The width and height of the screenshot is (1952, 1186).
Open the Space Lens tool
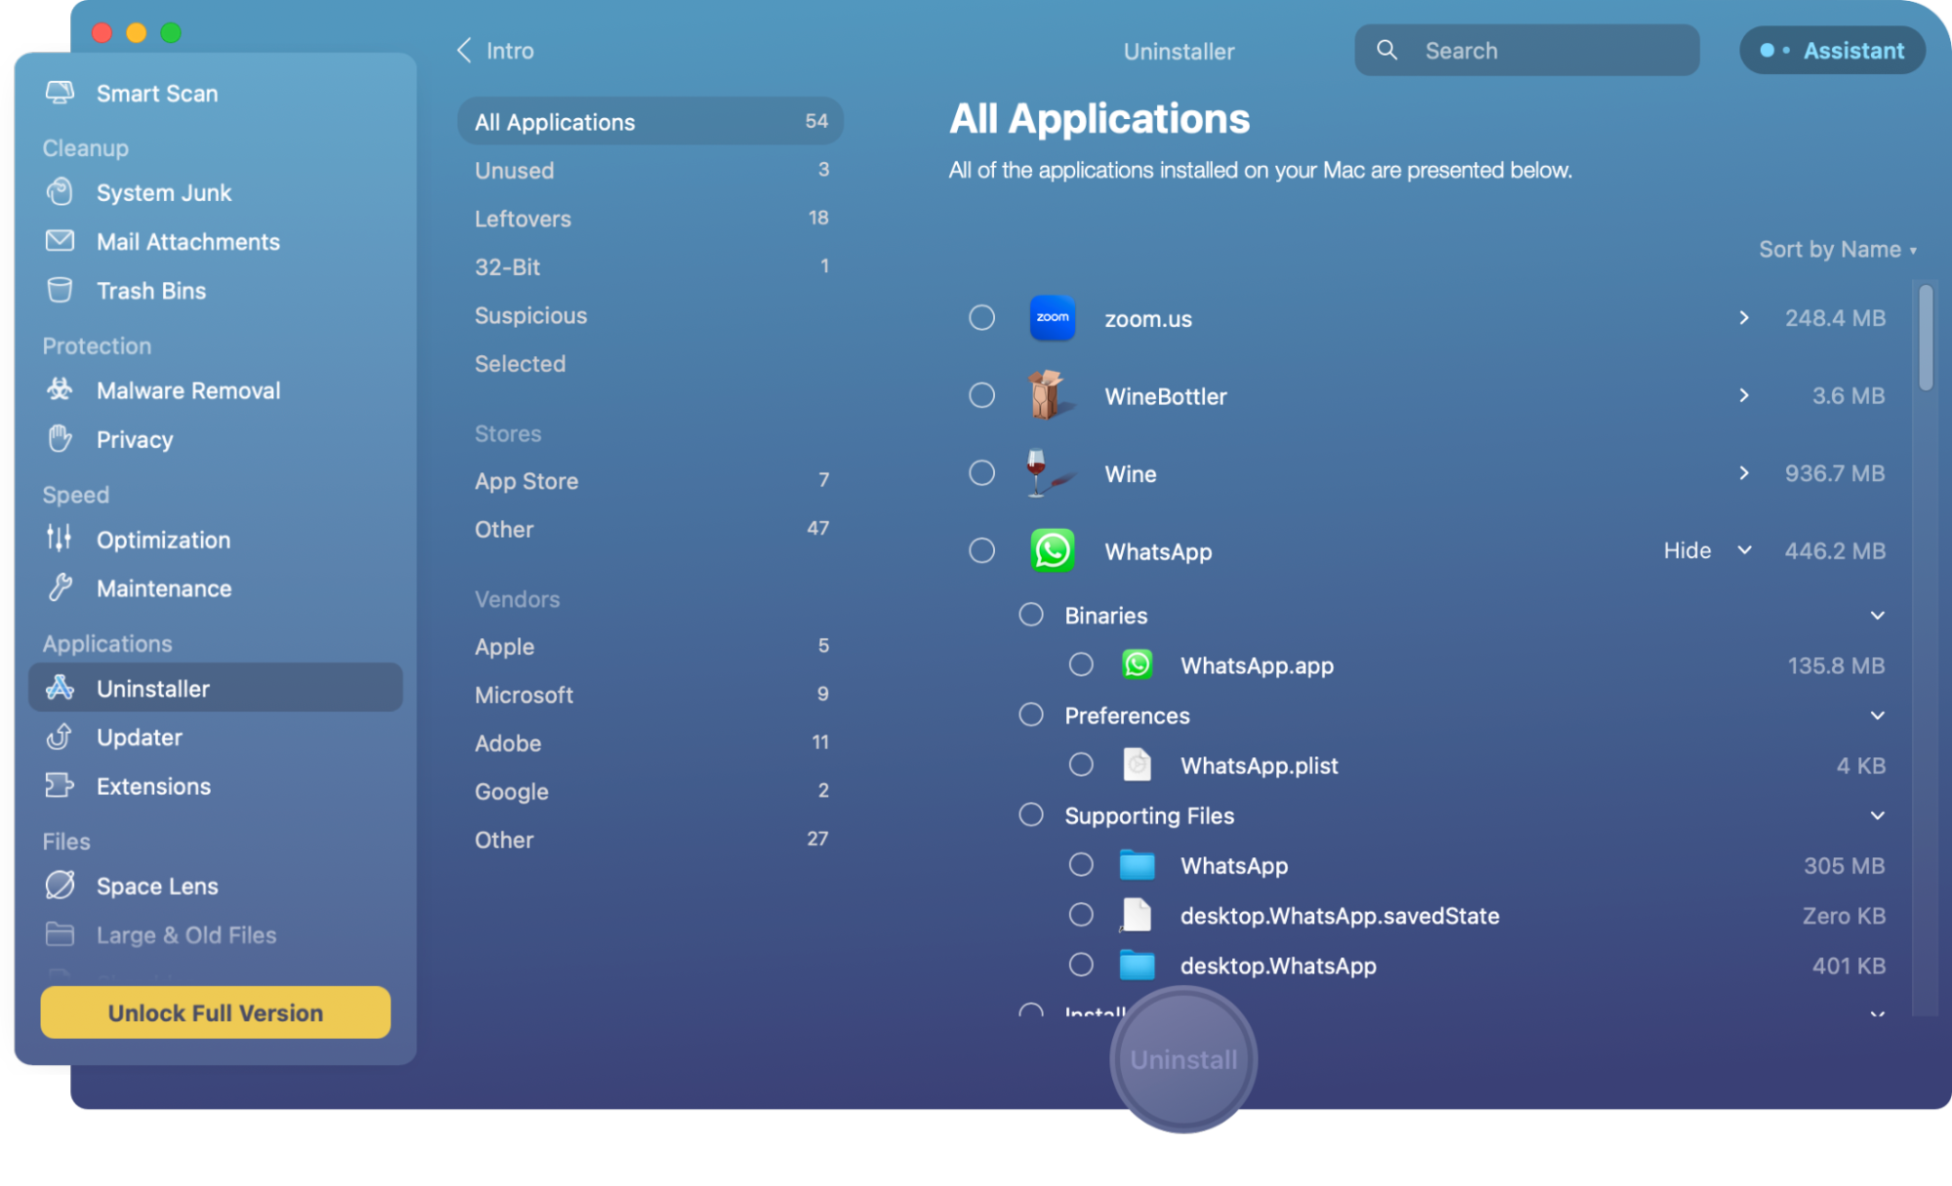pyautogui.click(x=157, y=885)
